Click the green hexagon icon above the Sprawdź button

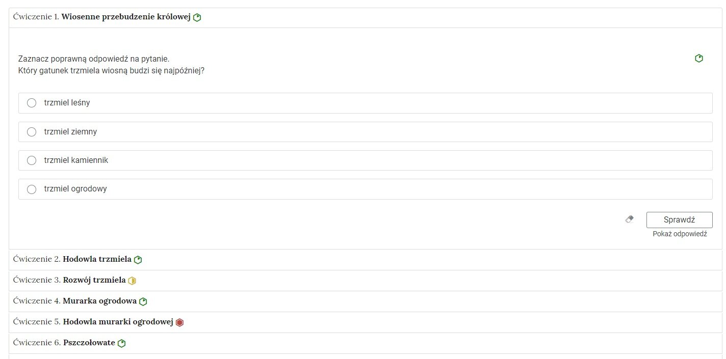tap(699, 59)
